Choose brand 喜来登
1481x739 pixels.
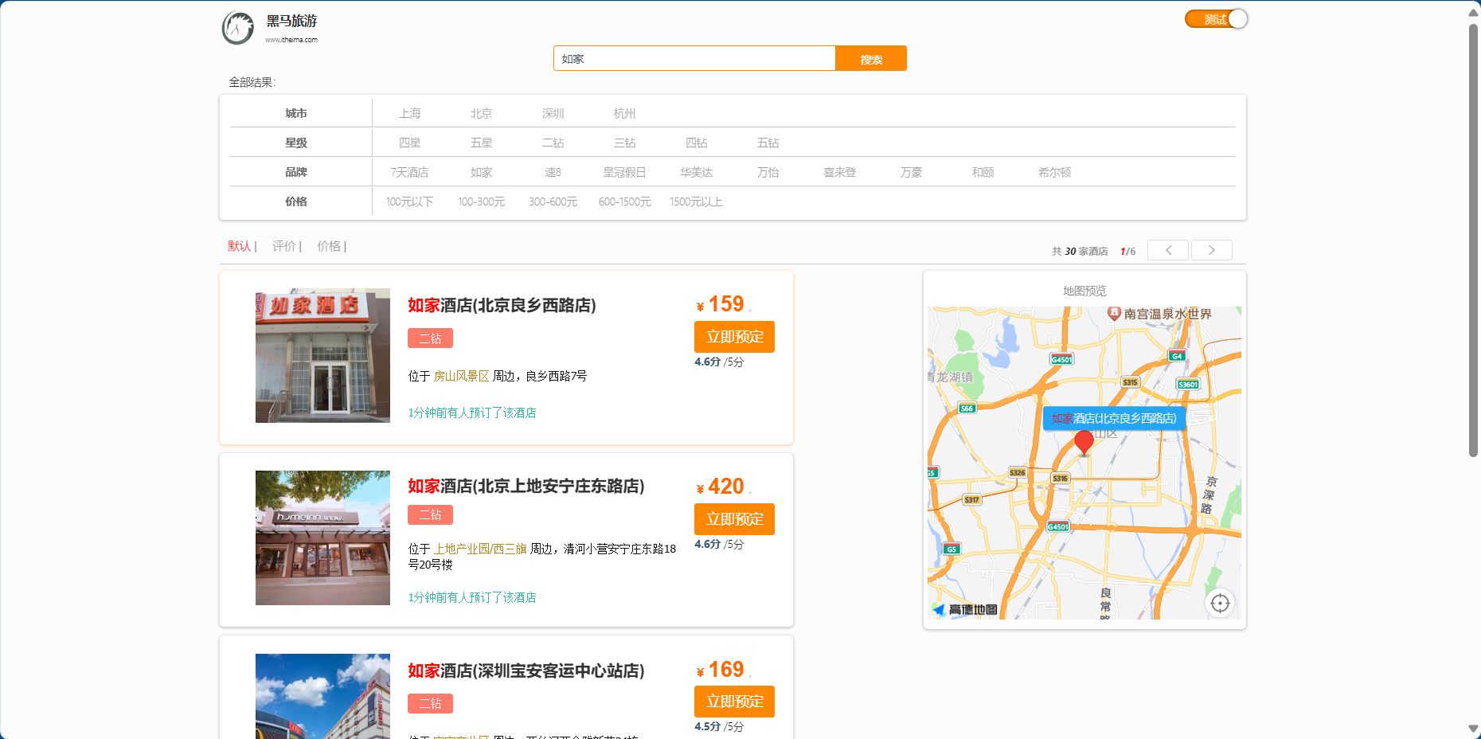point(840,172)
